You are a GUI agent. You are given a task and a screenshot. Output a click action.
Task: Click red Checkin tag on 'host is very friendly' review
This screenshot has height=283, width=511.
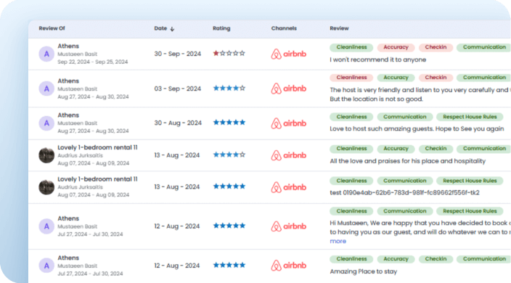coord(436,78)
